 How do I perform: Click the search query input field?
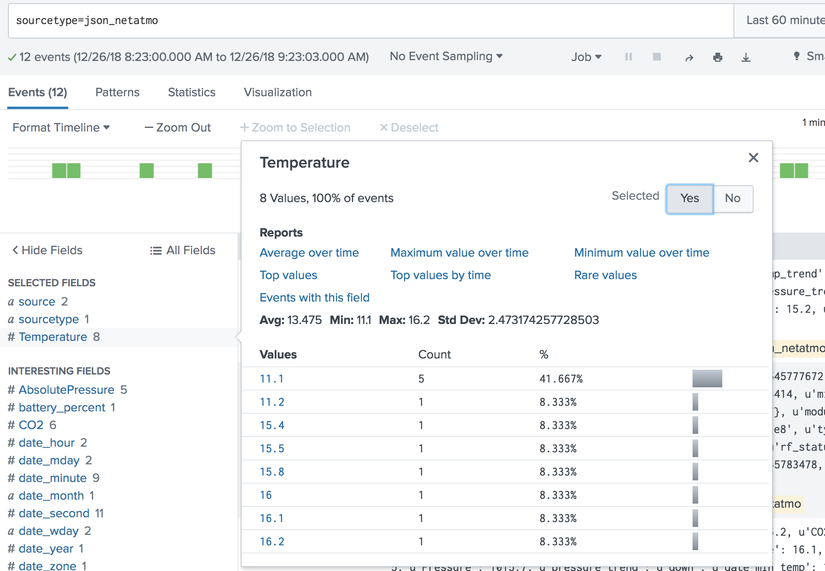371,21
